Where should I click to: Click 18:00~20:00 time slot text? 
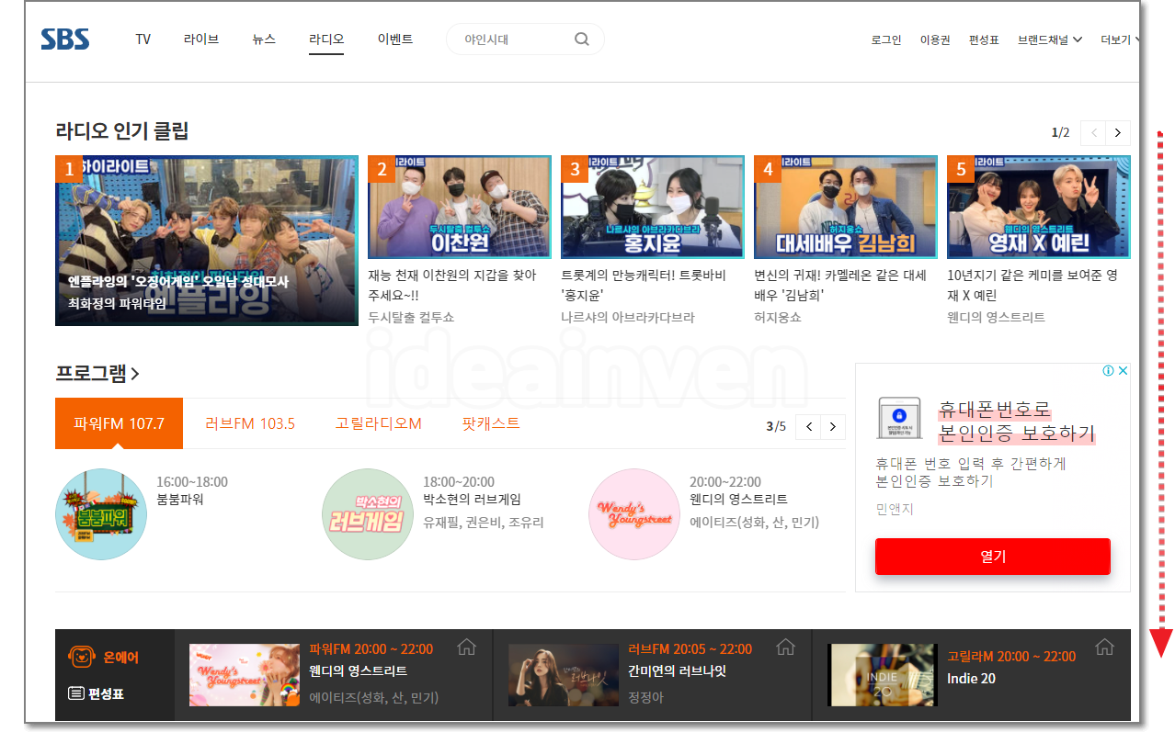tap(459, 482)
